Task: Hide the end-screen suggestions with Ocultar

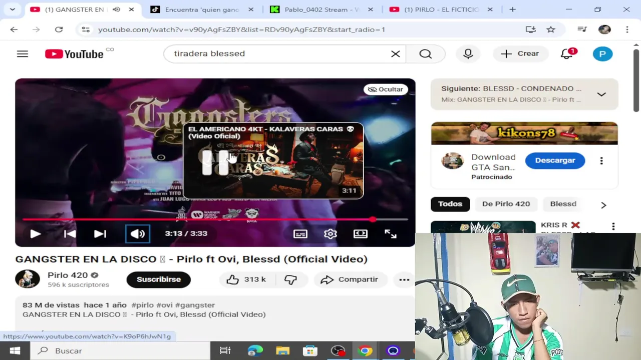Action: [x=386, y=89]
